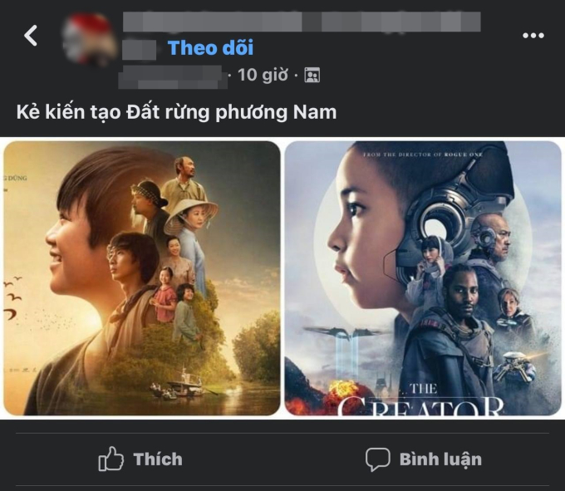
Task: Open The Creator movie poster image
Action: (423, 278)
